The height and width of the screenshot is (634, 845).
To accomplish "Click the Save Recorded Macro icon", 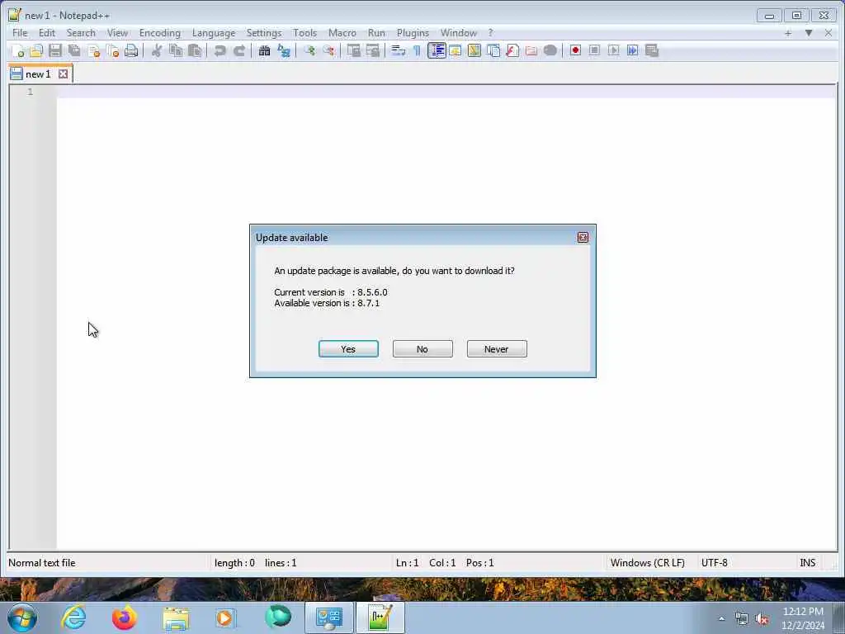I will click(x=652, y=50).
